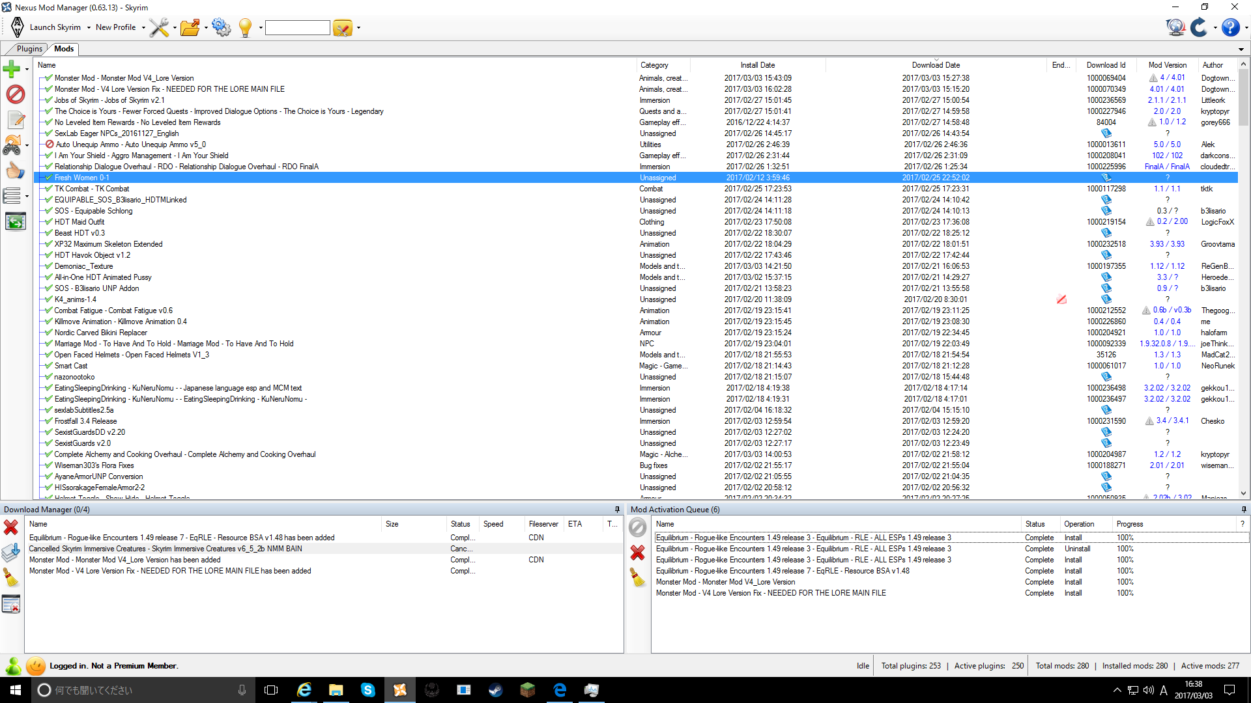Screen dimensions: 1251x703
Task: Click the Launch Skyrim button
Action: point(55,27)
